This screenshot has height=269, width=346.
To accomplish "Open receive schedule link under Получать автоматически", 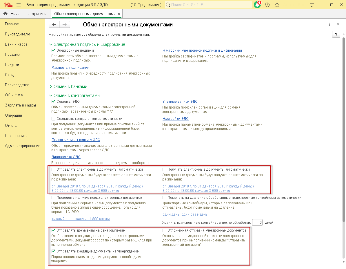I will click(209, 188).
